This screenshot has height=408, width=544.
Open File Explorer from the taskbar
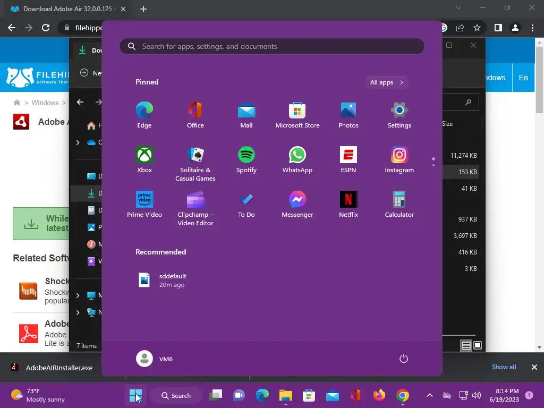(285, 395)
